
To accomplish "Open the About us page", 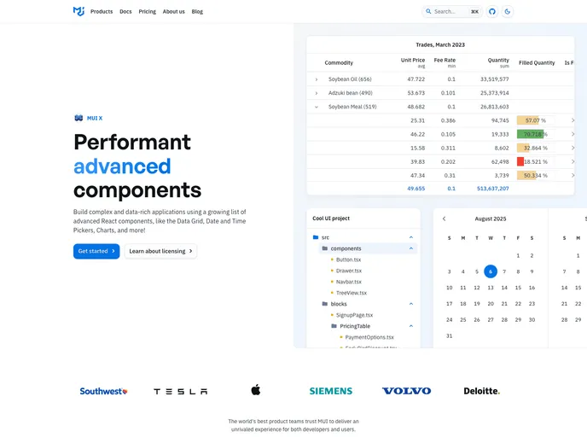I will click(x=174, y=12).
